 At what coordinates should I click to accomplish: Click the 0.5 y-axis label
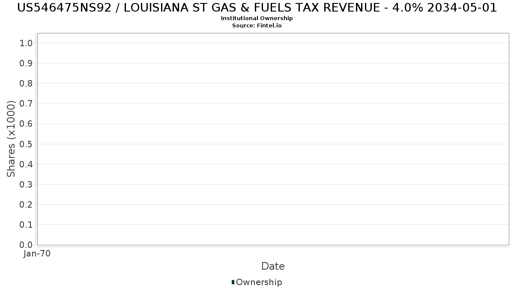click(x=26, y=144)
